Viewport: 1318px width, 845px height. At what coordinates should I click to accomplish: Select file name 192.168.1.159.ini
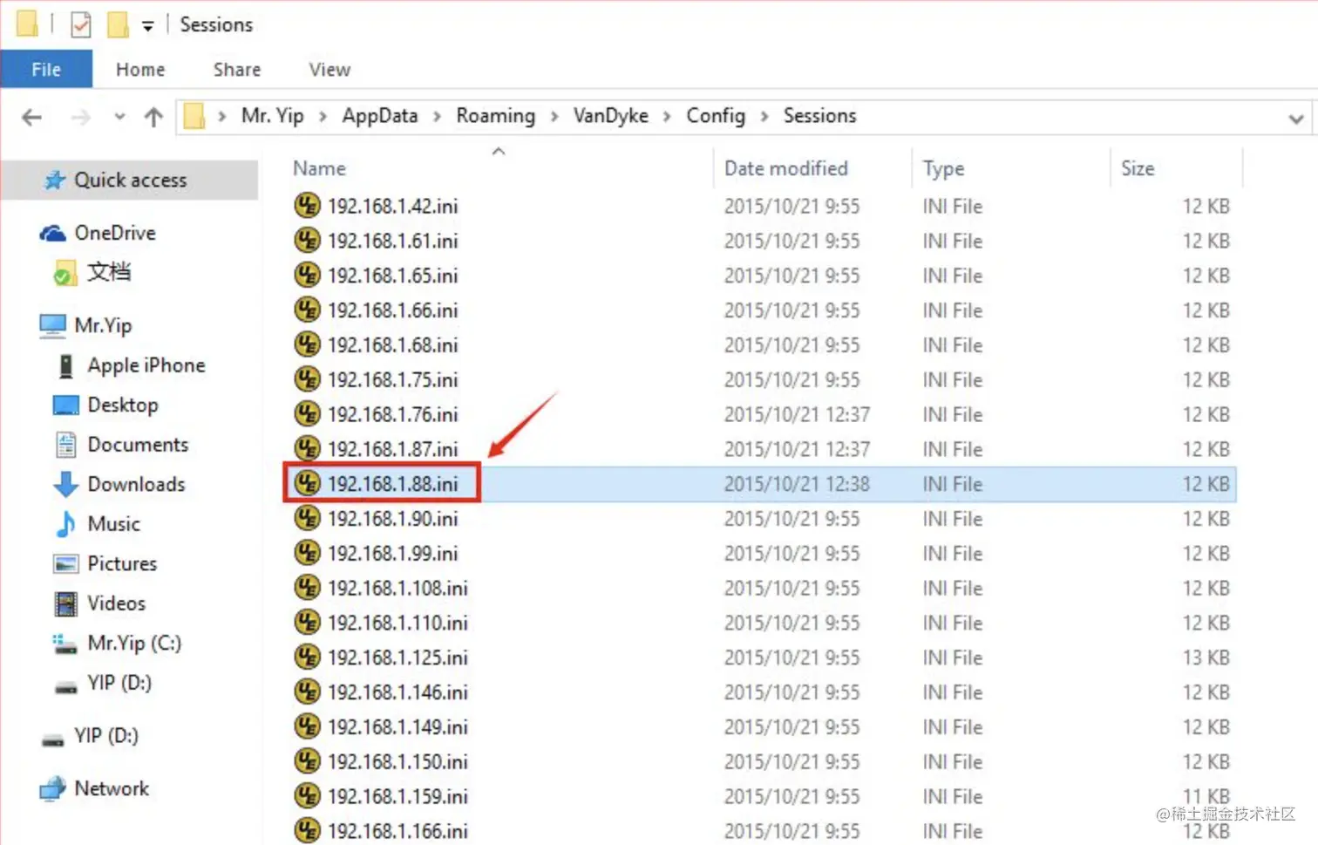click(397, 797)
